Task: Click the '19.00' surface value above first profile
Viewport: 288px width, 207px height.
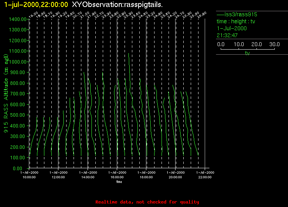Action: 33,15
